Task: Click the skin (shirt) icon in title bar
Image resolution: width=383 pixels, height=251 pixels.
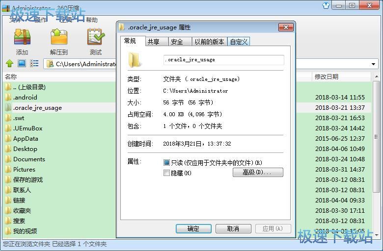Action: click(x=326, y=5)
